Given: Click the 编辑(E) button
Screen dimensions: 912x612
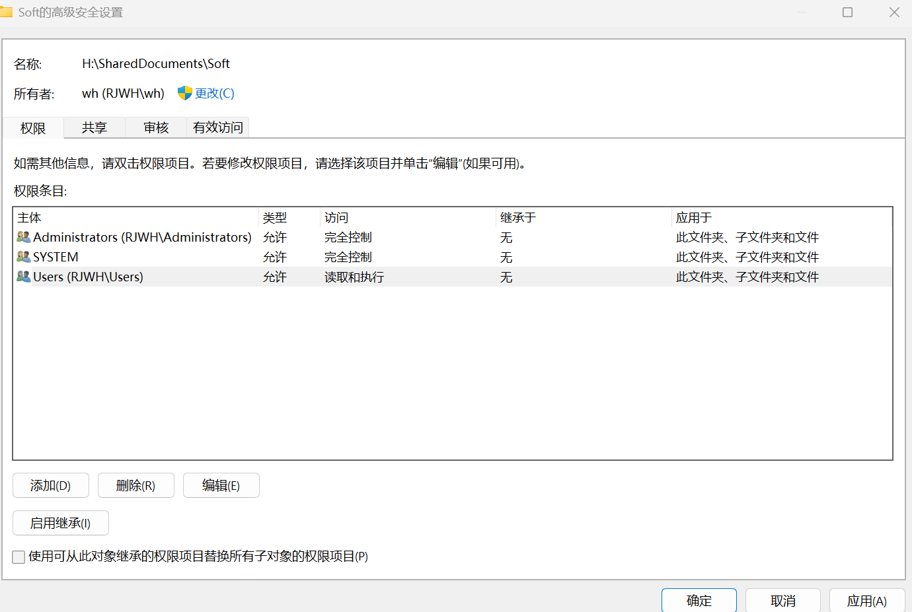Looking at the screenshot, I should pyautogui.click(x=221, y=485).
